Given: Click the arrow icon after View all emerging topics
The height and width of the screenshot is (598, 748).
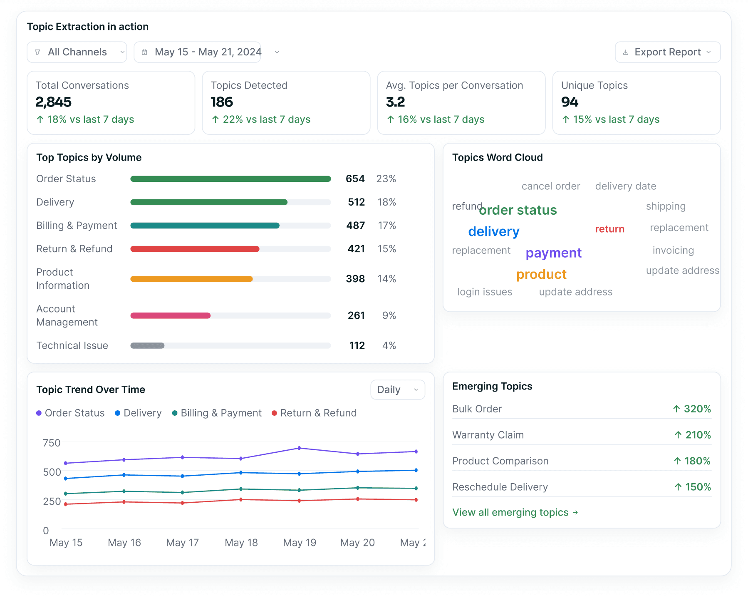Looking at the screenshot, I should 575,512.
